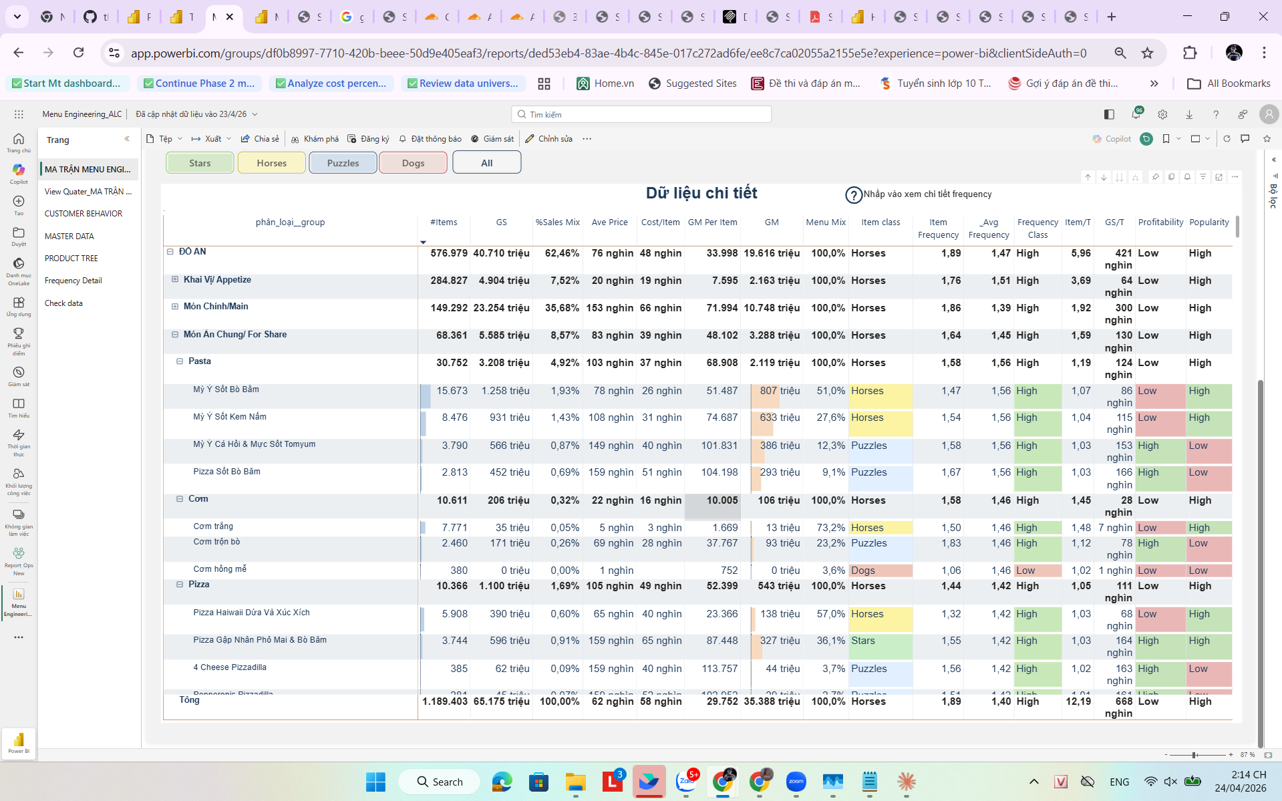Click the Chia sẻ share button
The width and height of the screenshot is (1282, 801).
click(260, 139)
